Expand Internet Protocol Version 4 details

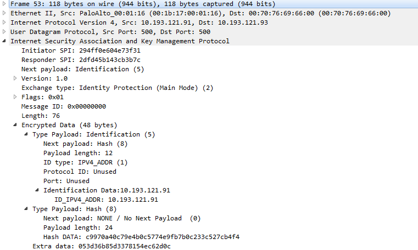[5, 22]
